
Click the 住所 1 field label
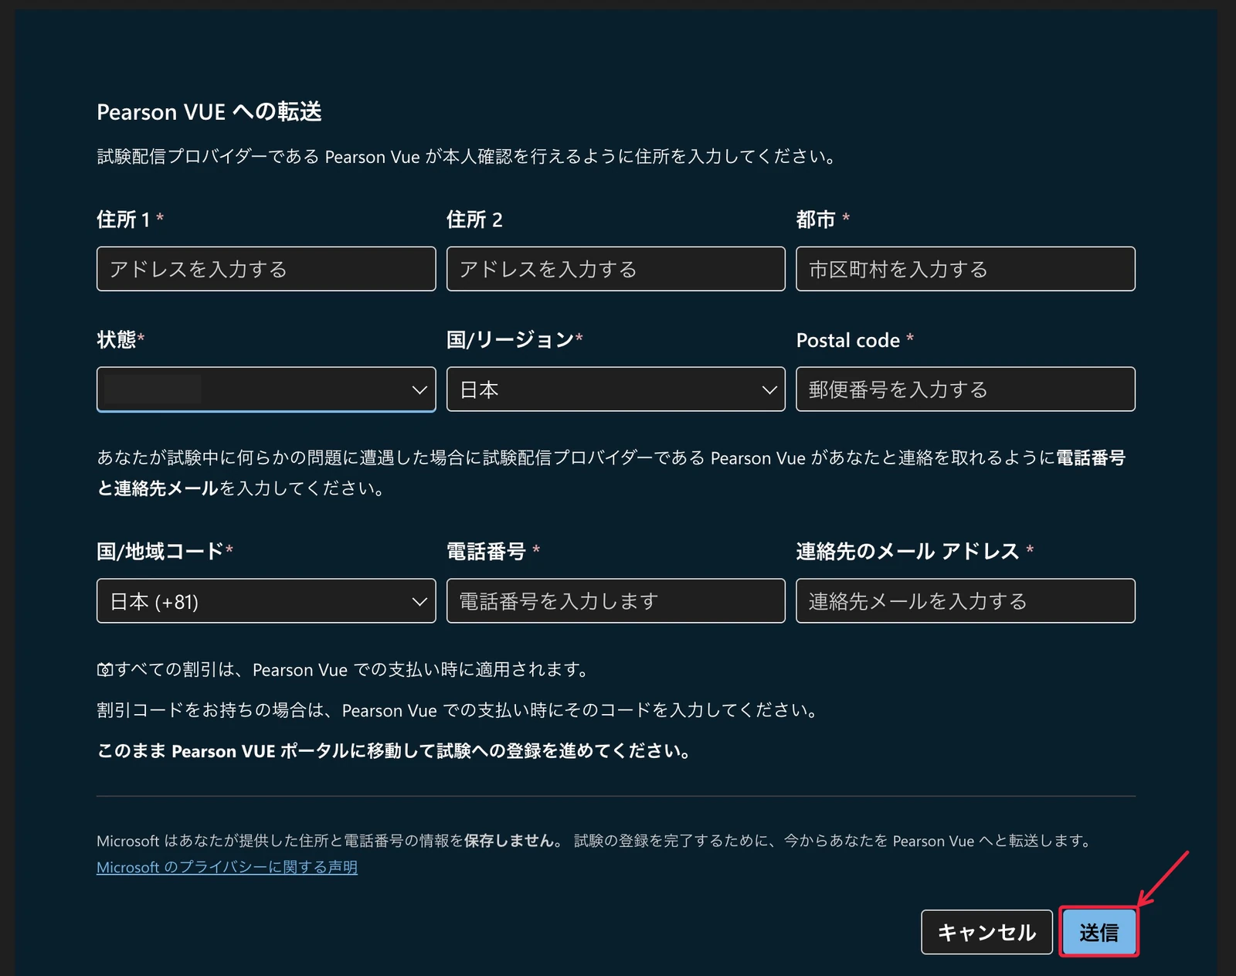tap(123, 219)
